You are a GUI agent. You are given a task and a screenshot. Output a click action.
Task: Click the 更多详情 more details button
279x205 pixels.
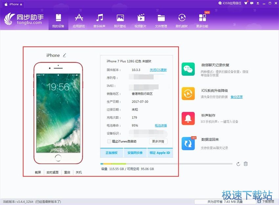point(158,141)
